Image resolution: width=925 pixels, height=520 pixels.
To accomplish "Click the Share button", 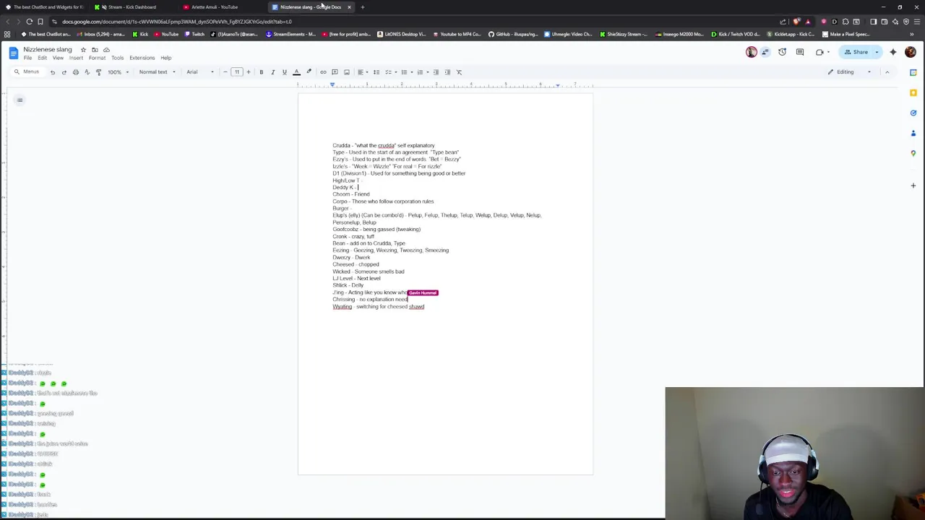I will point(857,52).
